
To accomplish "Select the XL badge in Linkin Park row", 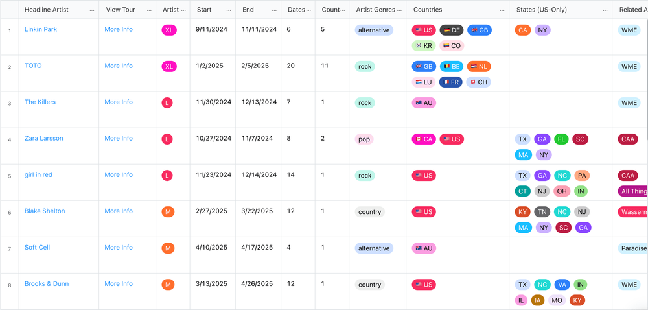I will coord(169,30).
